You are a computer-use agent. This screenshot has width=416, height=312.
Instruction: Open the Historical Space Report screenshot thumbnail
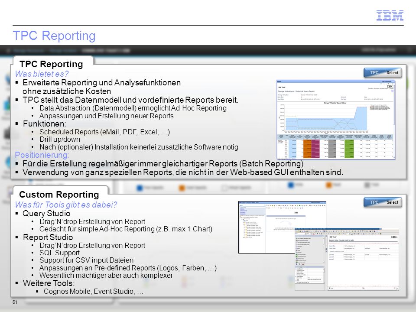click(x=335, y=120)
